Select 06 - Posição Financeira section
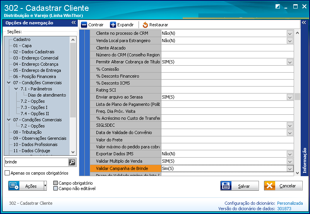Screen dimensions: 310x214 [x=34, y=76]
